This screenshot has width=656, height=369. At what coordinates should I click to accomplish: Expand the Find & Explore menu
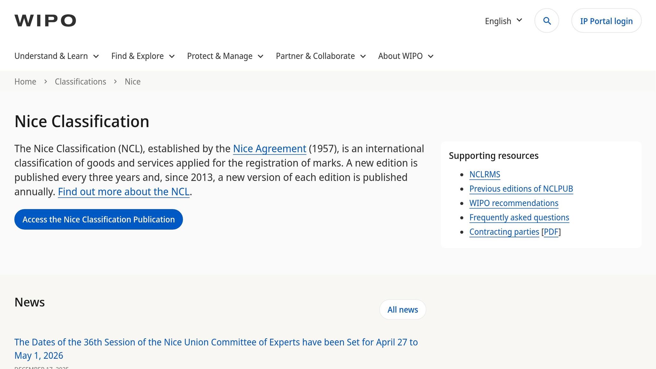(143, 56)
